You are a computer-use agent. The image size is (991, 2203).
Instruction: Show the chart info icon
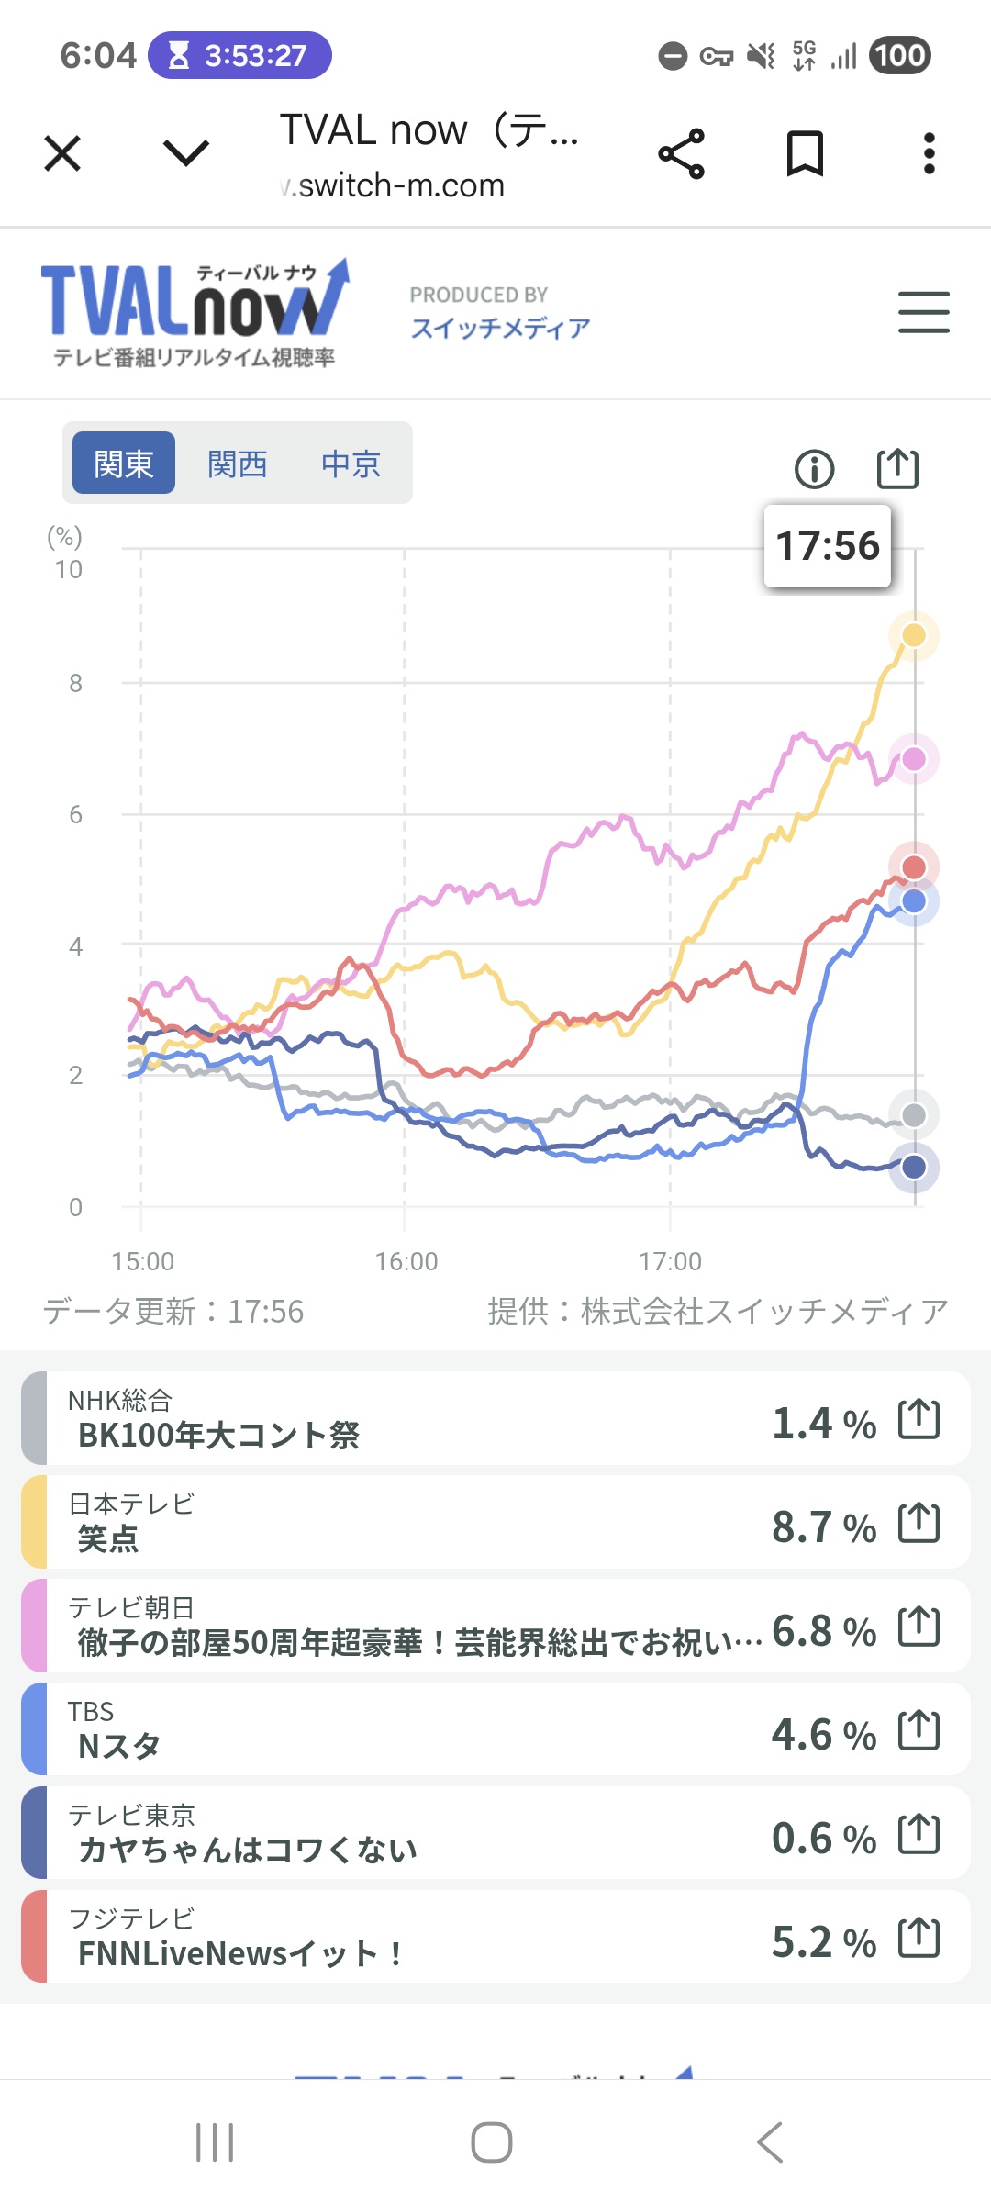click(x=814, y=469)
